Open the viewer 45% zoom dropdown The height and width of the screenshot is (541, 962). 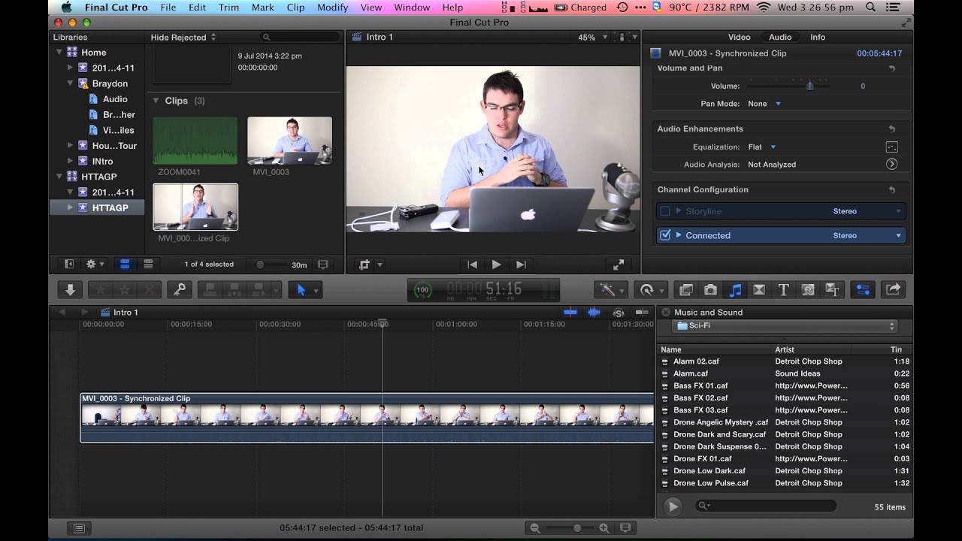coord(591,37)
